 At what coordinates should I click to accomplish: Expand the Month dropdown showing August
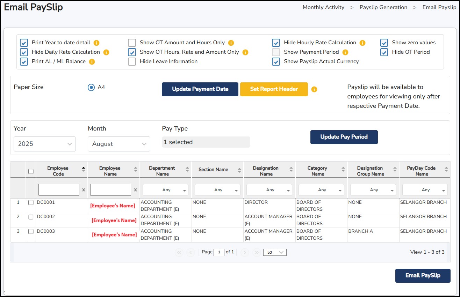[119, 144]
